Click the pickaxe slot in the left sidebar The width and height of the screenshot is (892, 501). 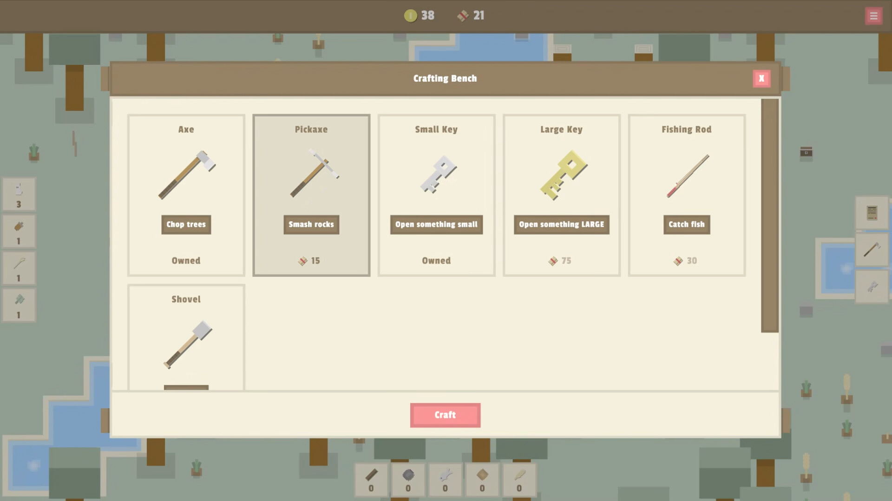click(19, 305)
